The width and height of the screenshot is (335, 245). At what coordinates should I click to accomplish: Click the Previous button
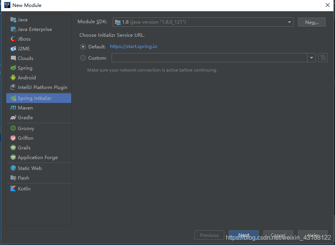pos(209,235)
